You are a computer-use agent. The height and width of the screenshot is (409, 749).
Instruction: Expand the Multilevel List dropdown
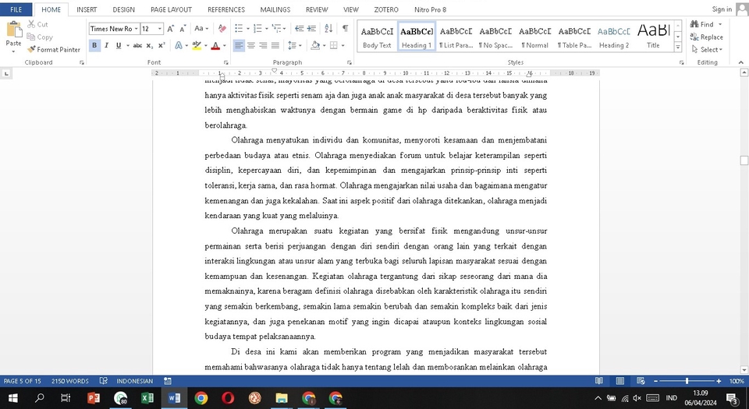(284, 29)
